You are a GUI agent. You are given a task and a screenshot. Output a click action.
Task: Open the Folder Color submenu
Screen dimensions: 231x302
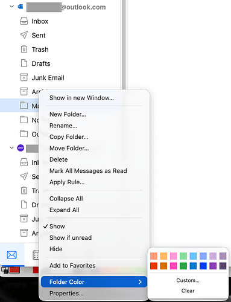click(x=94, y=282)
